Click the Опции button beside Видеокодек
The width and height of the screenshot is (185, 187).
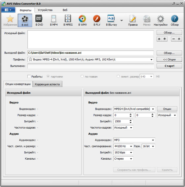click(x=167, y=109)
